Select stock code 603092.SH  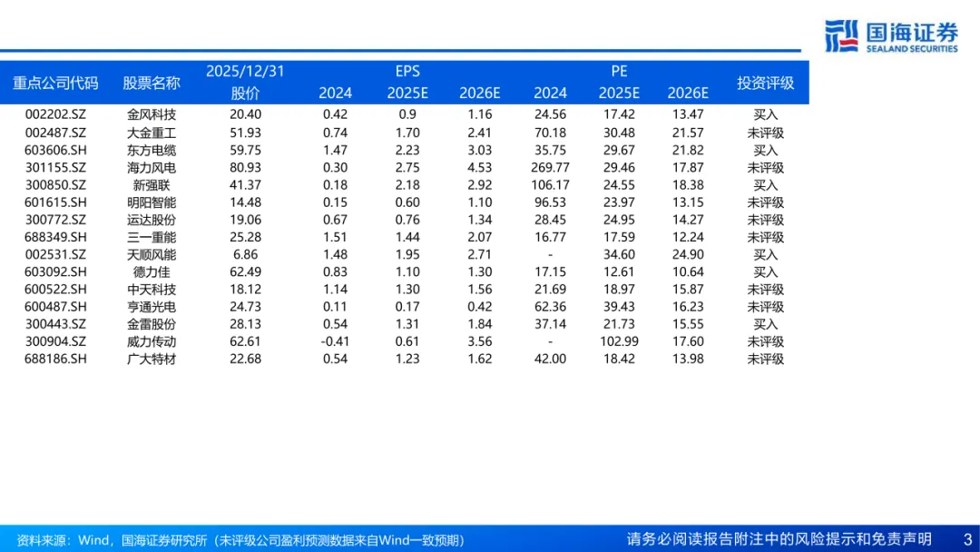pyautogui.click(x=55, y=272)
